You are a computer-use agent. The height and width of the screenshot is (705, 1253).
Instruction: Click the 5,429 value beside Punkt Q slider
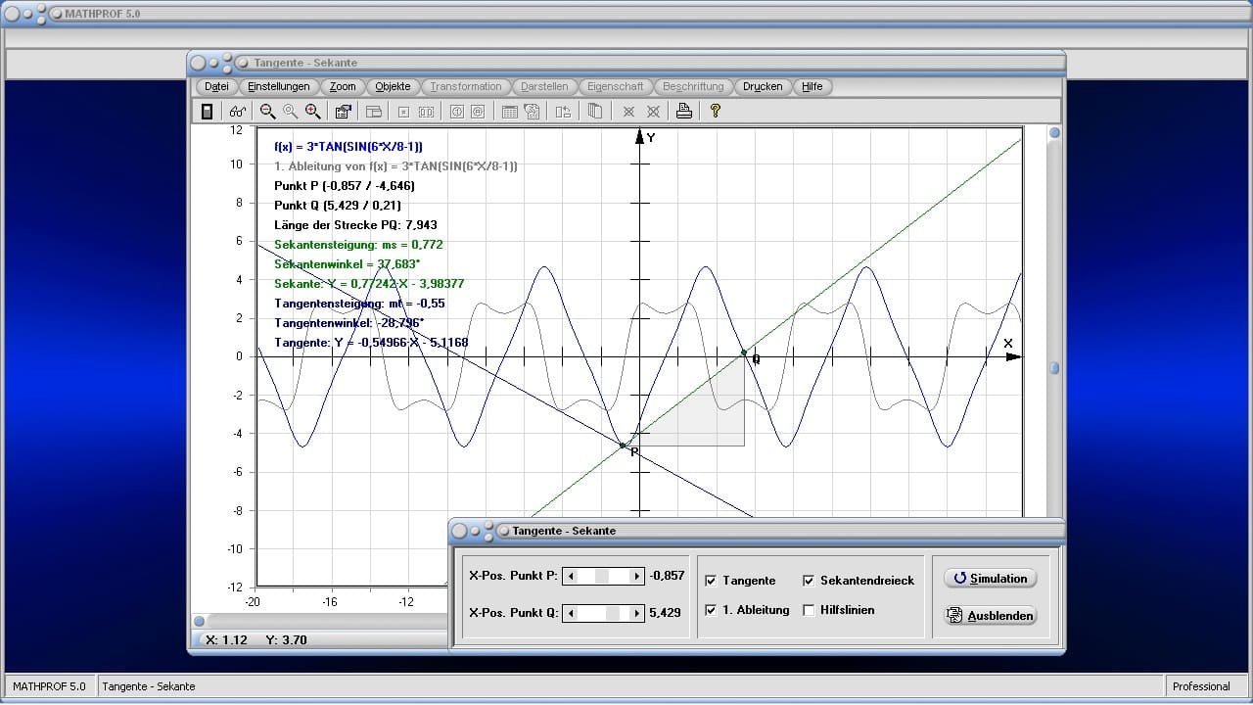(665, 613)
